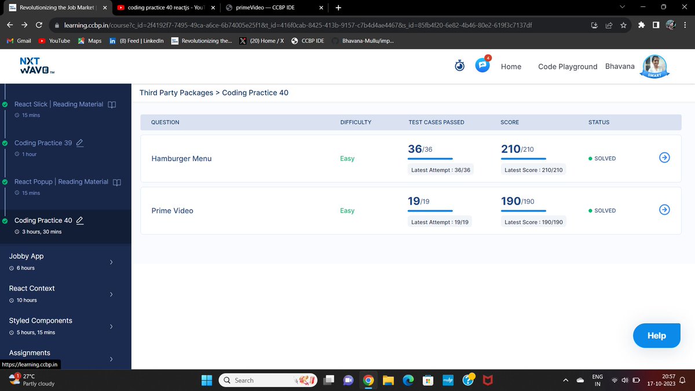695x391 pixels.
Task: Click Hamburger Menu test cases progress bar
Action: [430, 159]
